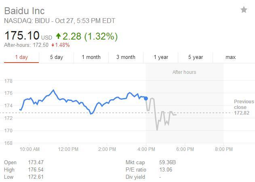Switch to the 5 year view
This screenshot has width=255, height=182.
click(x=196, y=57)
